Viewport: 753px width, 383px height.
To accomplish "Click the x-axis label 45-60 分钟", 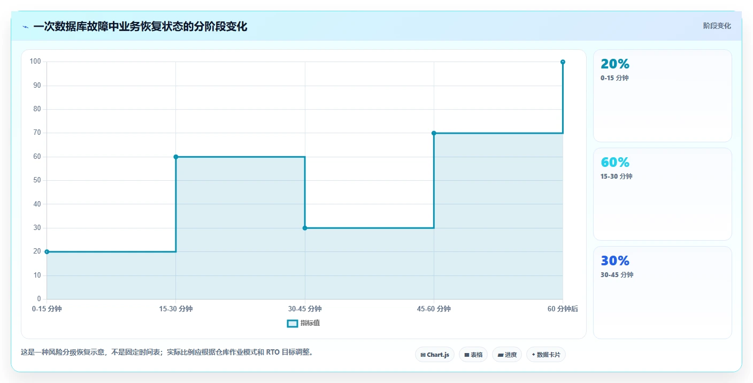I will tap(434, 309).
